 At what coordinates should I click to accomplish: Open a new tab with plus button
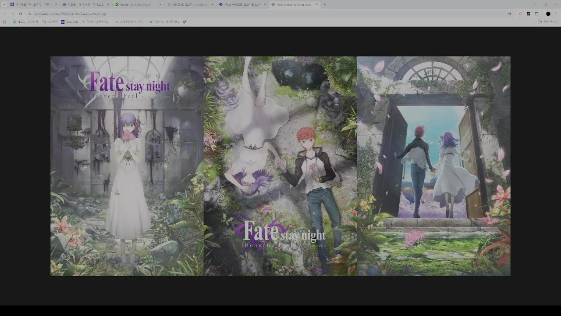(x=324, y=4)
